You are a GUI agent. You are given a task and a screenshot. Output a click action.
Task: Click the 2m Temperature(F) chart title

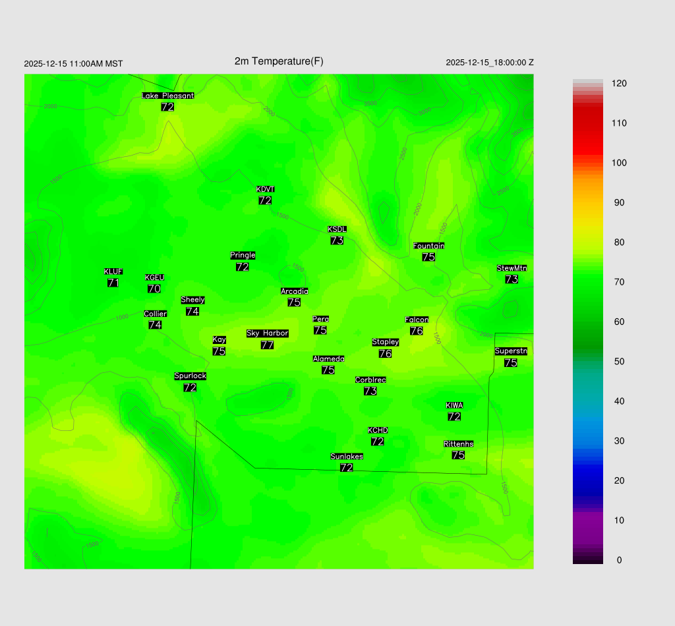[279, 61]
